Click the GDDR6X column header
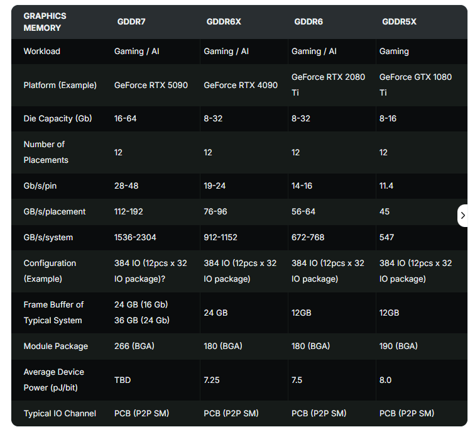 pyautogui.click(x=224, y=21)
